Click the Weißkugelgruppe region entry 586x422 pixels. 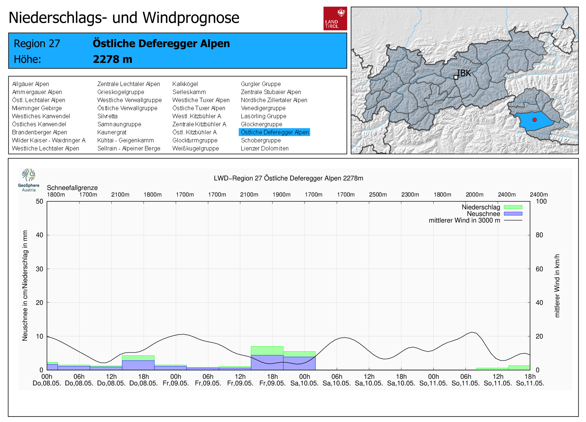point(196,148)
